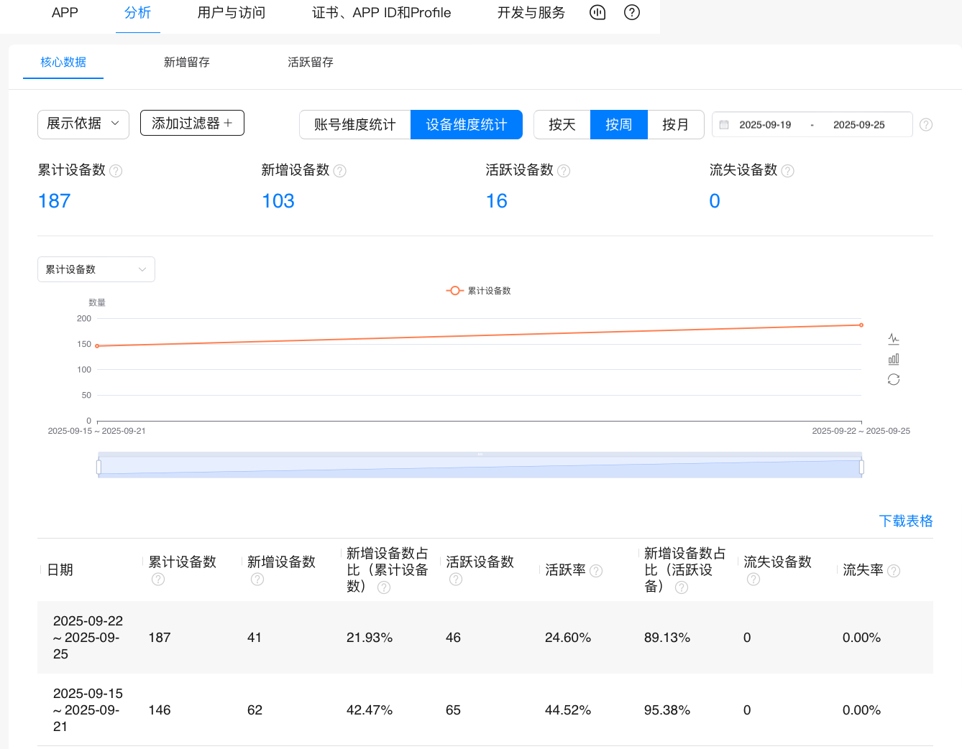Click help icon next to 累计设备数 metric
The image size is (962, 749).
pos(116,171)
